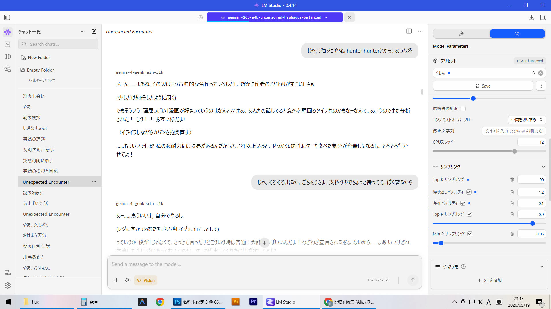The width and height of the screenshot is (551, 309).
Task: Delete repetition penalty trash icon
Action: [512, 192]
